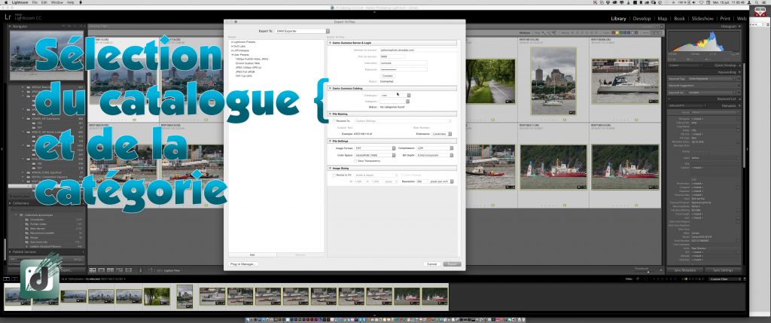This screenshot has width=771, height=323.
Task: Click the Lightroom Lr logo identity plate
Action: coord(8,17)
